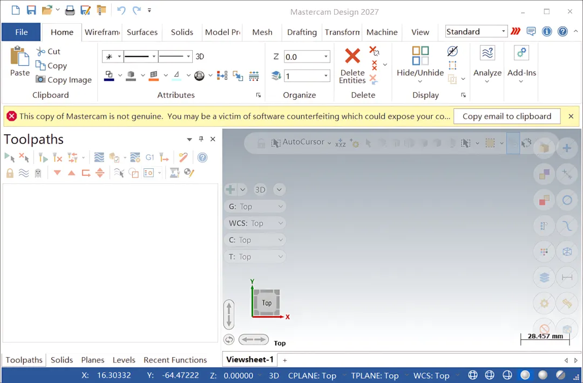Open the Wireframe ribbon tab
The image size is (583, 383).
click(x=102, y=32)
